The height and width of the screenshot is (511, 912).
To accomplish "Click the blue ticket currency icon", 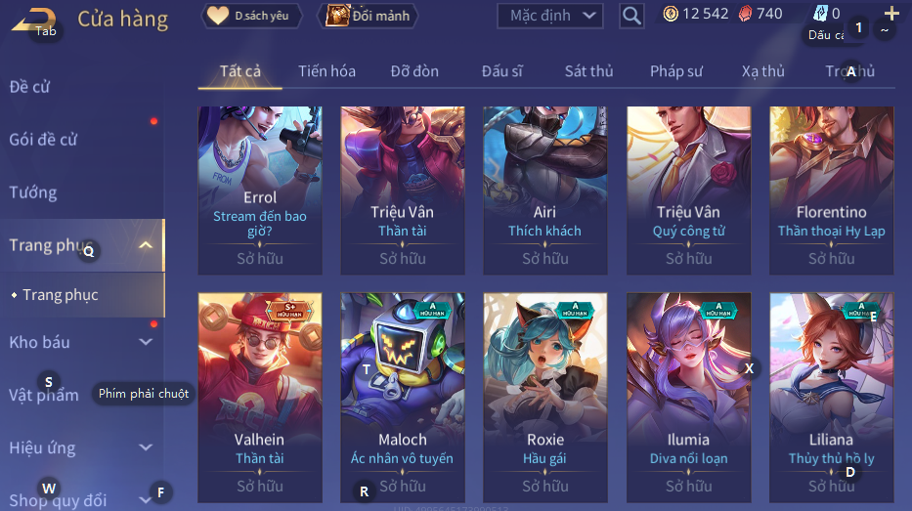I will click(x=820, y=13).
